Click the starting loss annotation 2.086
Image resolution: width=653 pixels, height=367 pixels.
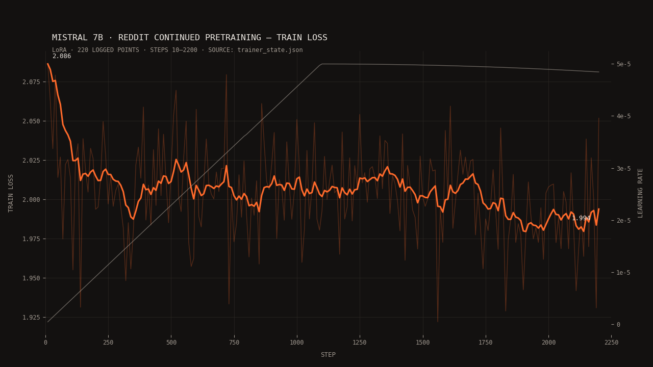pos(62,56)
